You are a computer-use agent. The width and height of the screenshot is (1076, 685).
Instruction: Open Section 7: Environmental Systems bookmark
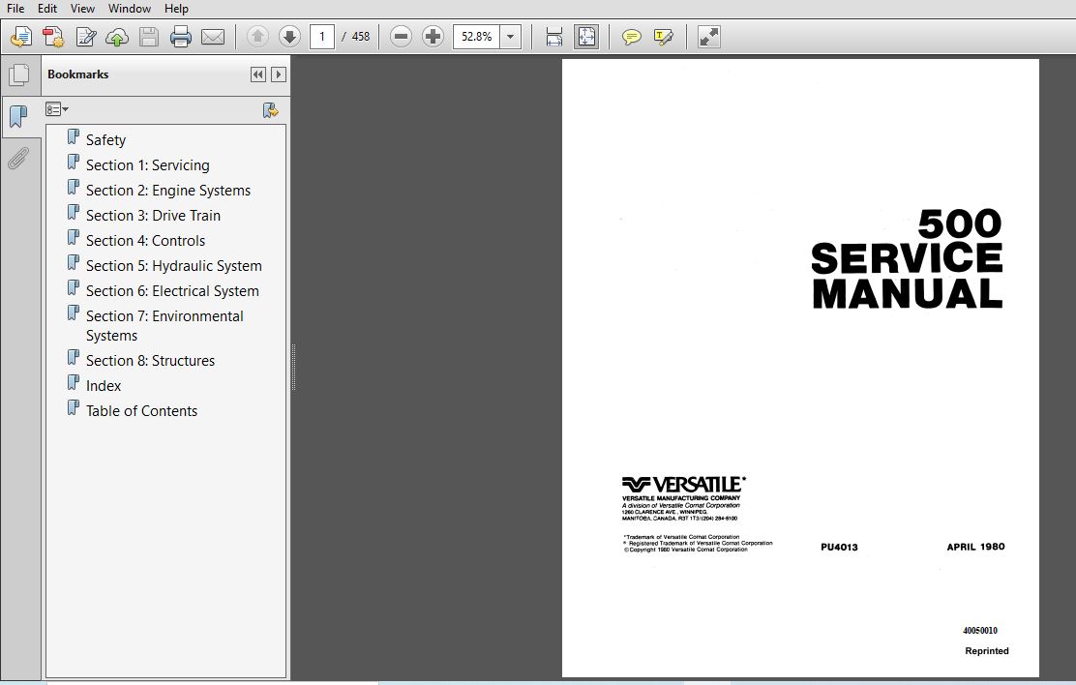click(x=164, y=325)
